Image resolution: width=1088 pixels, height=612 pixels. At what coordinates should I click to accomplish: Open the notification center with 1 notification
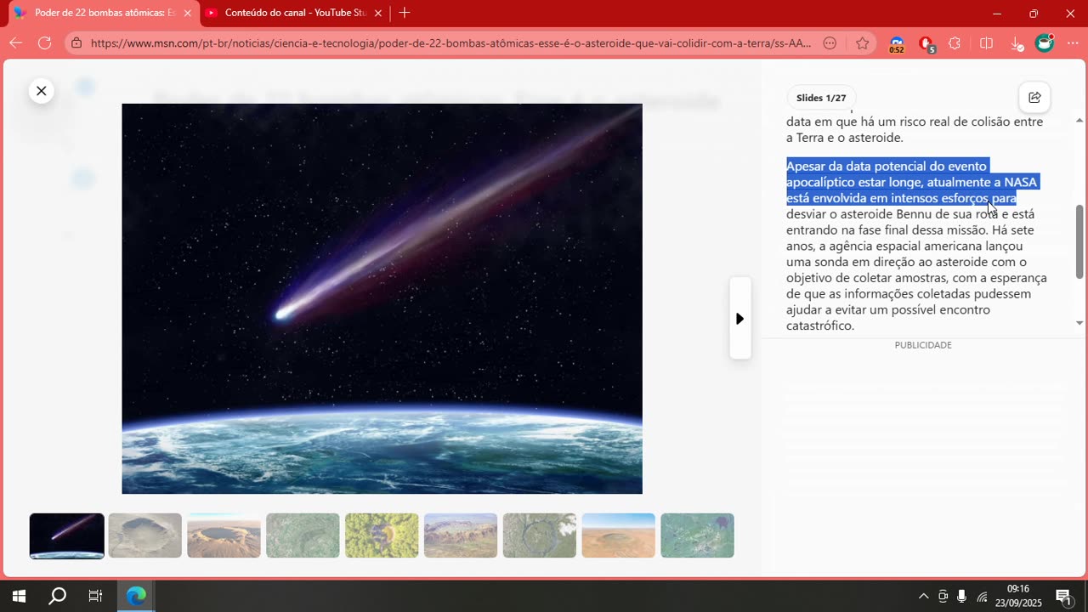(1063, 597)
